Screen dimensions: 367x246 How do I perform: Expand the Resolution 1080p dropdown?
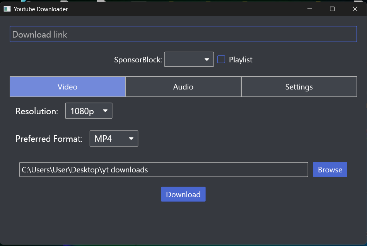[89, 111]
